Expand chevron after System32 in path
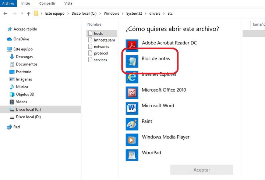The height and width of the screenshot is (180, 265). (x=146, y=14)
